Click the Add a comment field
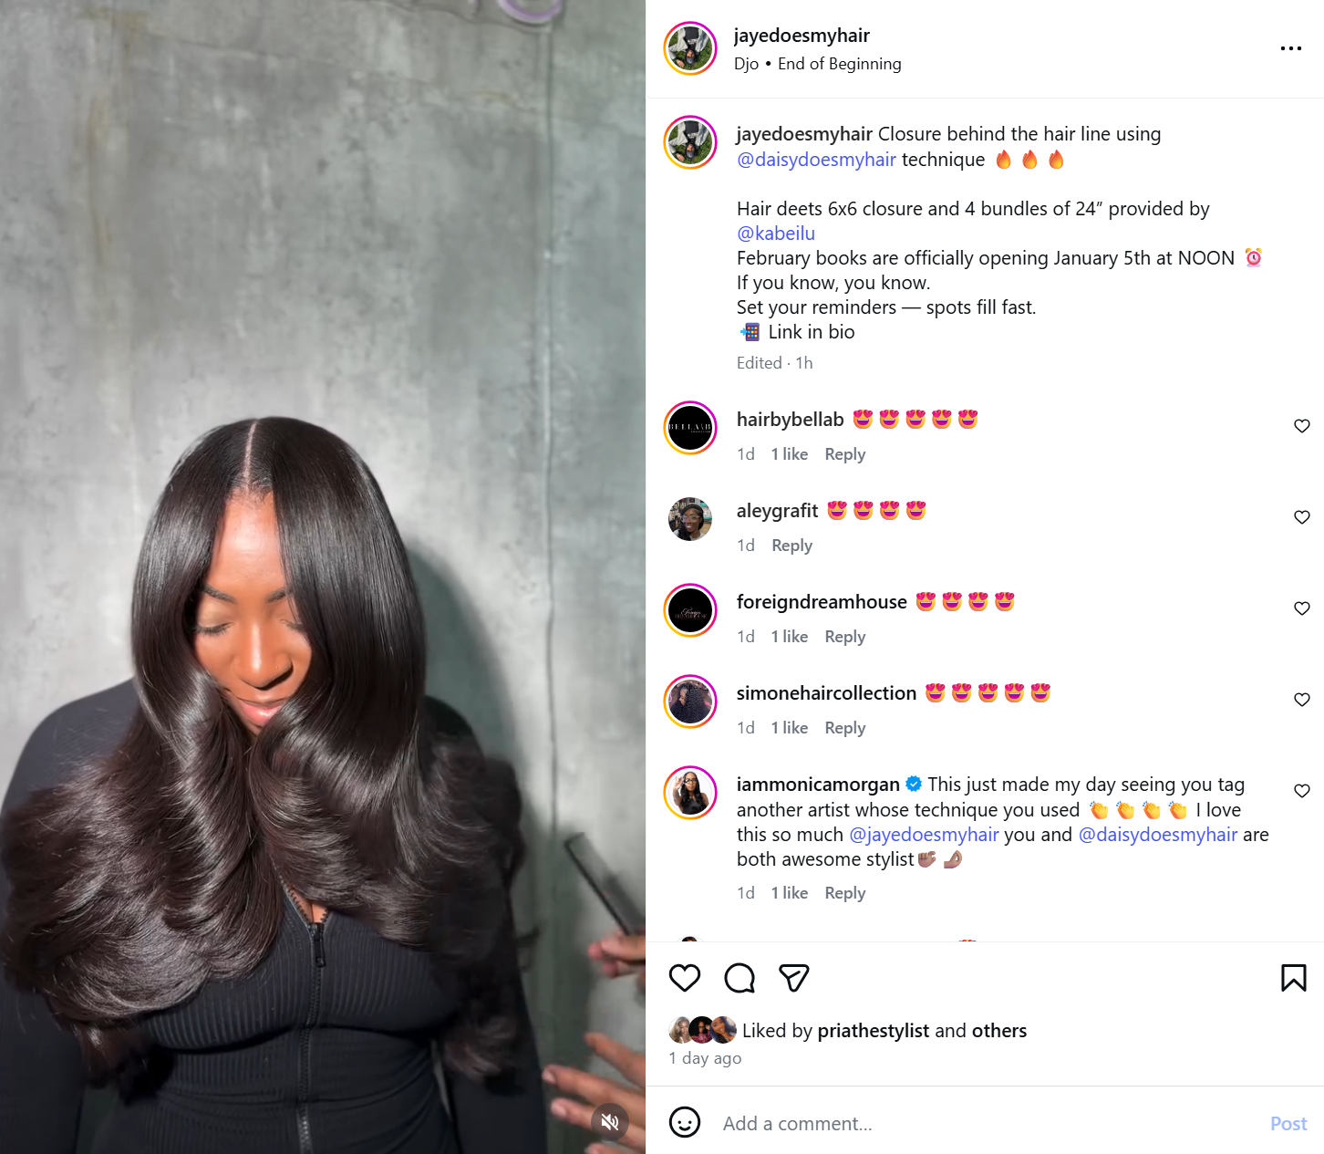The width and height of the screenshot is (1324, 1154). pos(985,1123)
